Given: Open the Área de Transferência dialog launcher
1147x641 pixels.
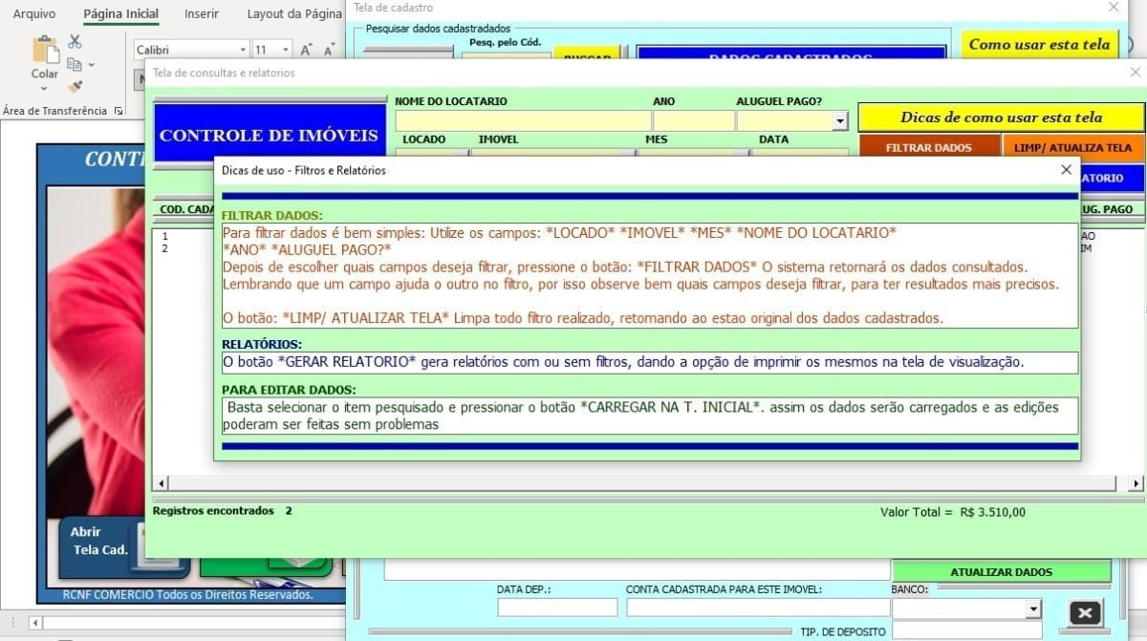Looking at the screenshot, I should coord(119,111).
